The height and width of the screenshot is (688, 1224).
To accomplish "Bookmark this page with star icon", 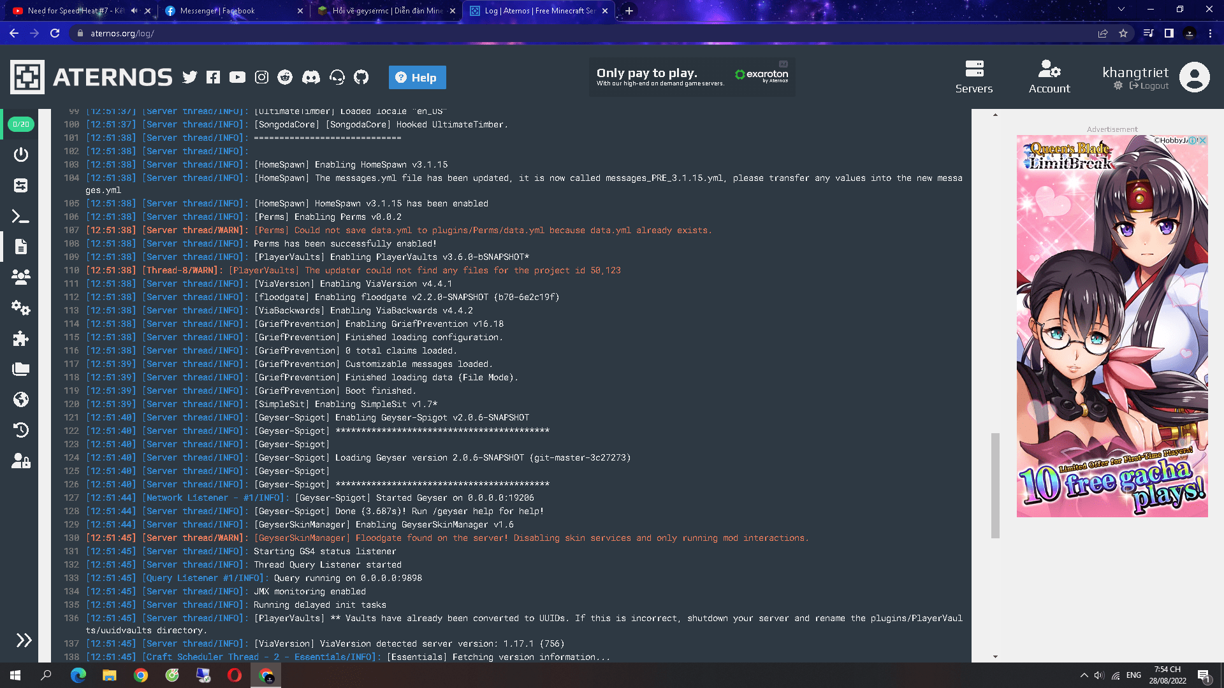I will tap(1123, 33).
